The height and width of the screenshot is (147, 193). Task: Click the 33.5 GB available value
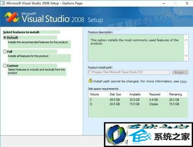coord(134,100)
